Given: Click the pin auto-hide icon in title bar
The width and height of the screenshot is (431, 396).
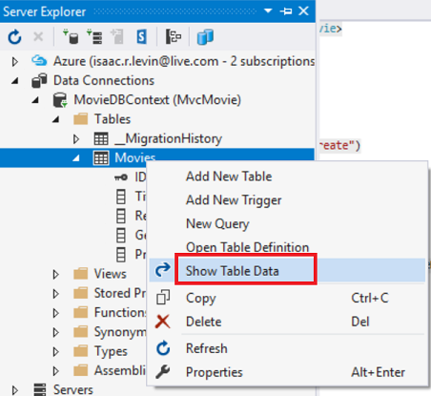Looking at the screenshot, I should pos(286,11).
